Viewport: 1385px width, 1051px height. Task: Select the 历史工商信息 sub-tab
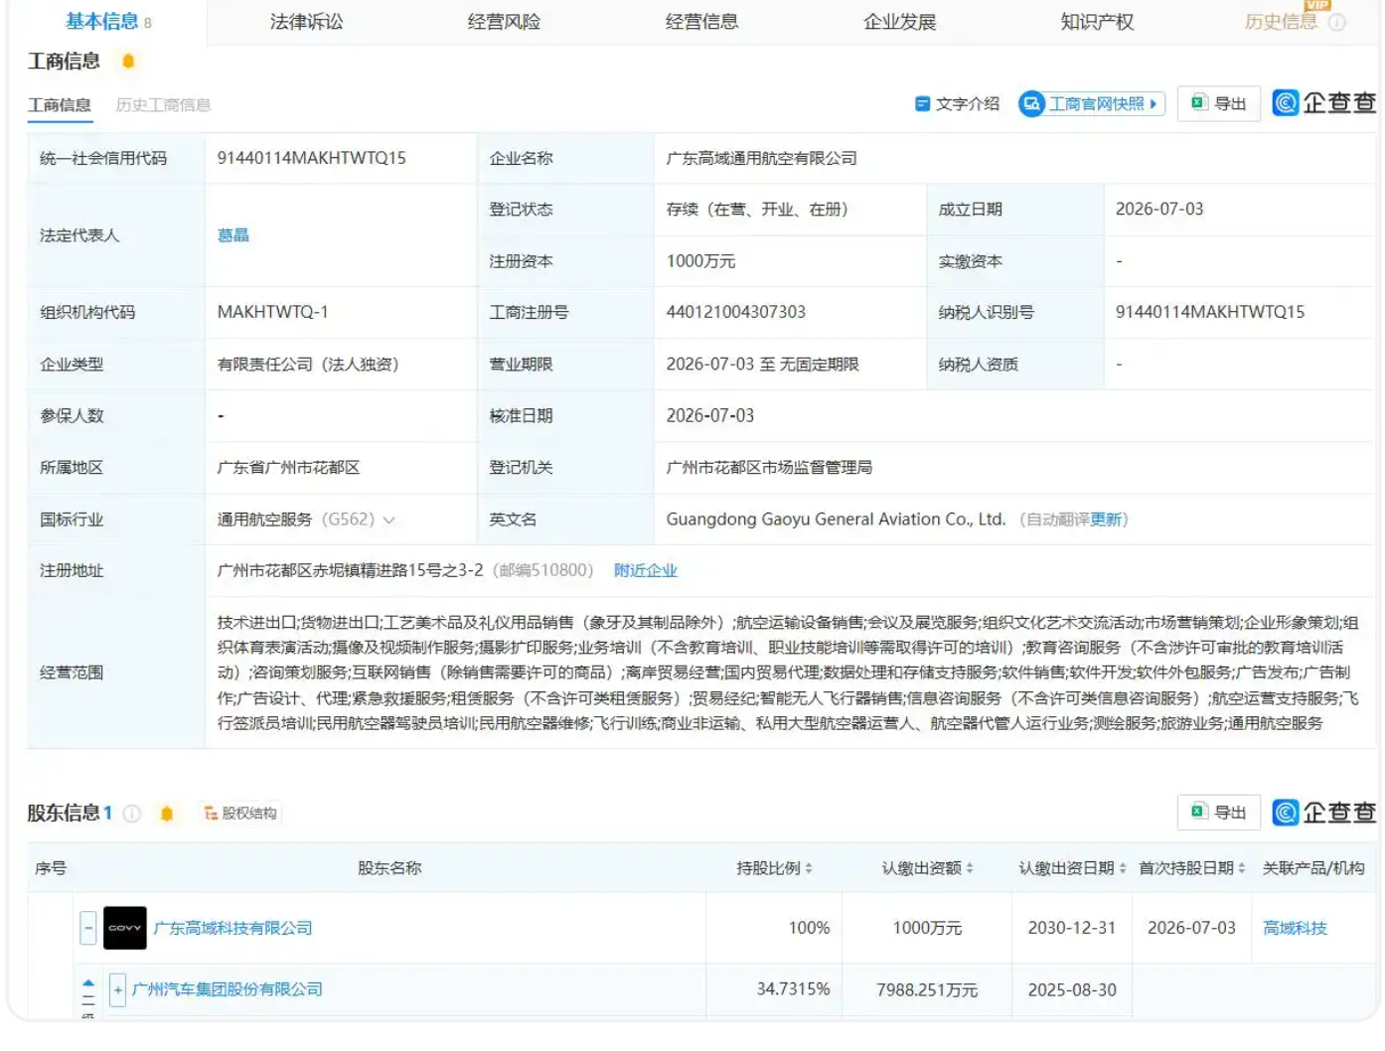(163, 105)
